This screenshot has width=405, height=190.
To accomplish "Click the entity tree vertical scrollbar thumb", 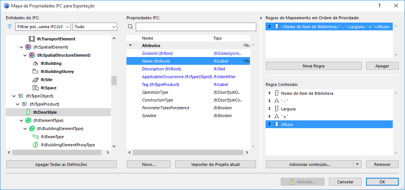I will (x=114, y=80).
